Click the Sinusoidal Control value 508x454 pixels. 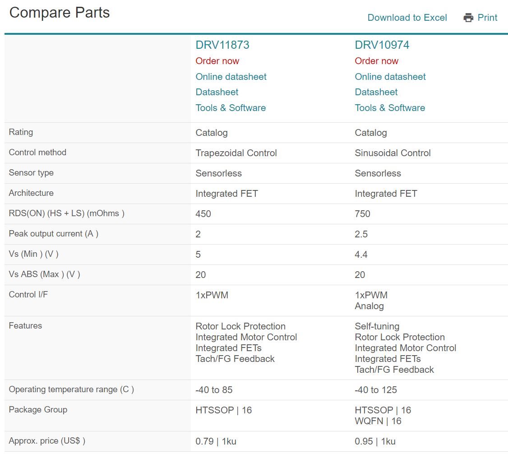point(393,153)
